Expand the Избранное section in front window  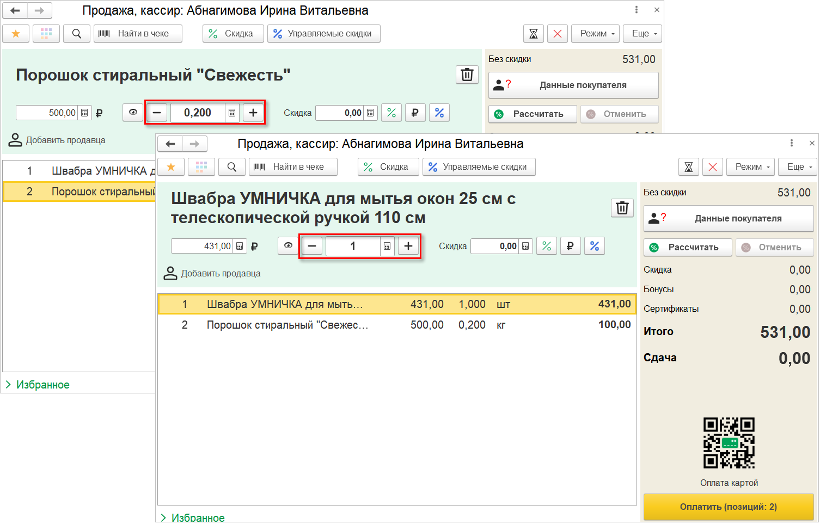pos(192,517)
